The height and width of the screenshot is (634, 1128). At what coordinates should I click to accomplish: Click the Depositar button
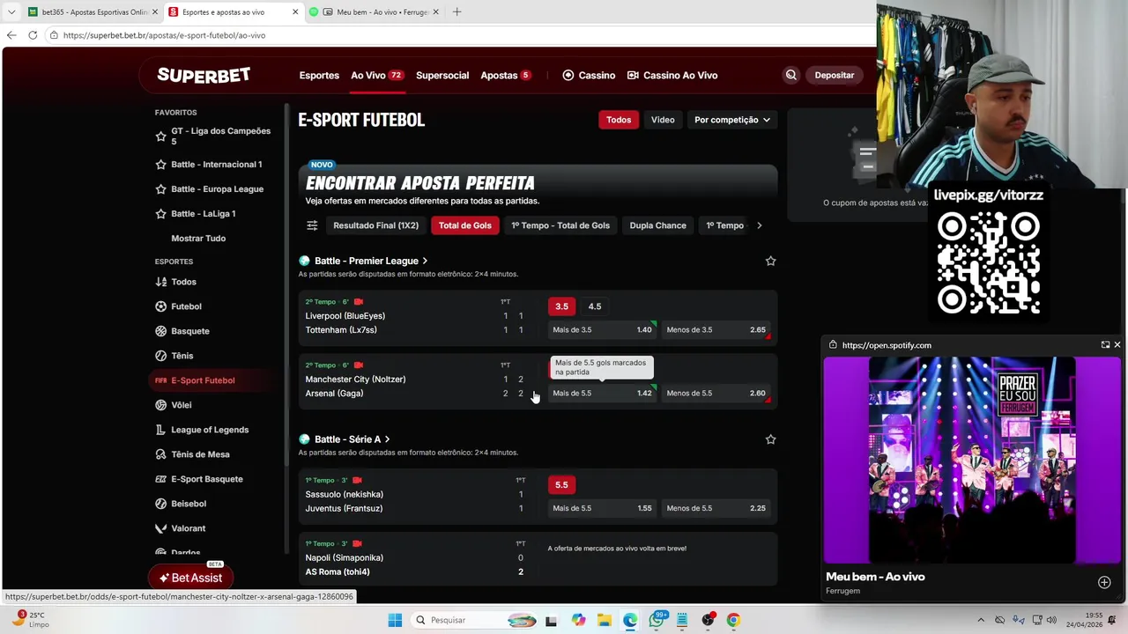(x=834, y=76)
